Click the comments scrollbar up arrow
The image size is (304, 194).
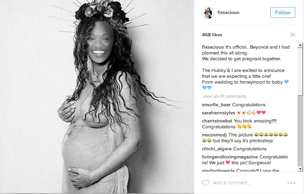(300, 45)
